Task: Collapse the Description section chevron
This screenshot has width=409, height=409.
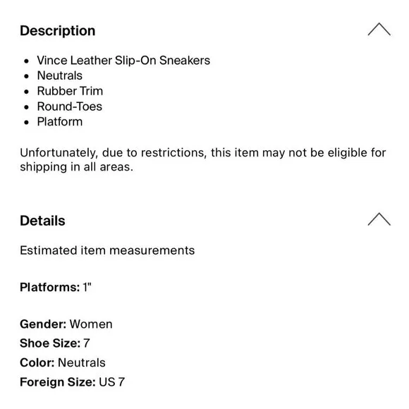Action: (x=379, y=29)
